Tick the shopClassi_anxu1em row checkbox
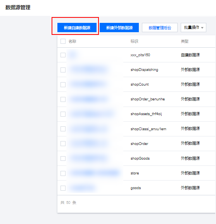Image resolution: width=216 pixels, height=224 pixels. [63, 129]
